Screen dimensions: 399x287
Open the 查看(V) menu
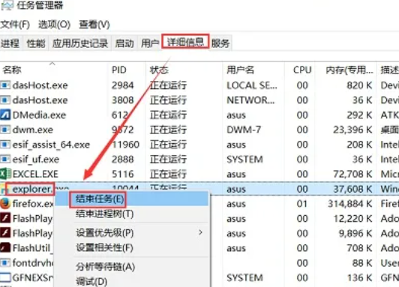point(94,25)
